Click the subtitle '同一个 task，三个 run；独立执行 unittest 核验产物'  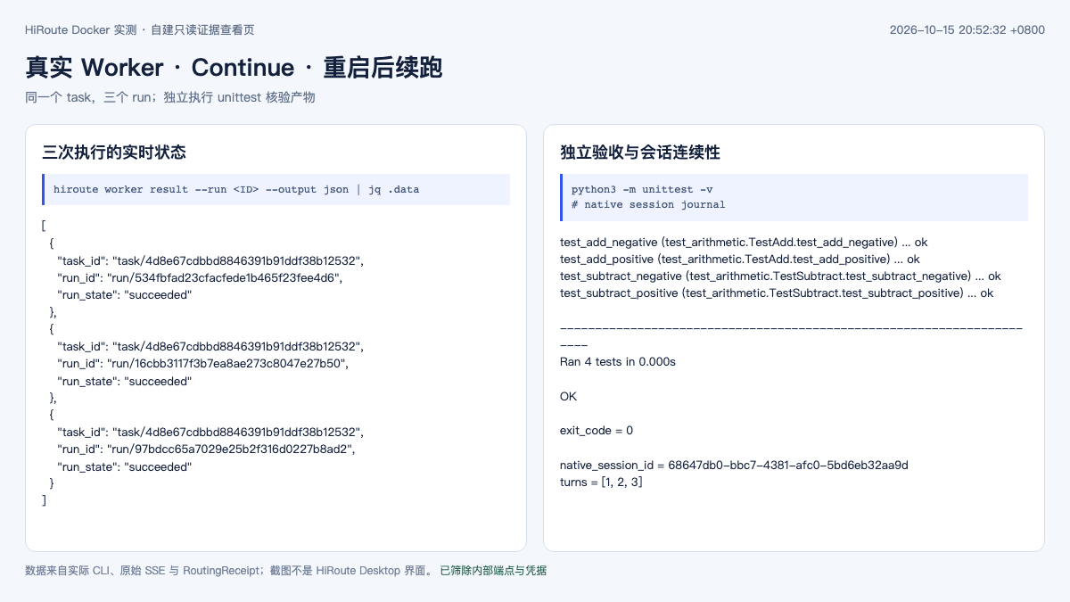click(x=170, y=97)
